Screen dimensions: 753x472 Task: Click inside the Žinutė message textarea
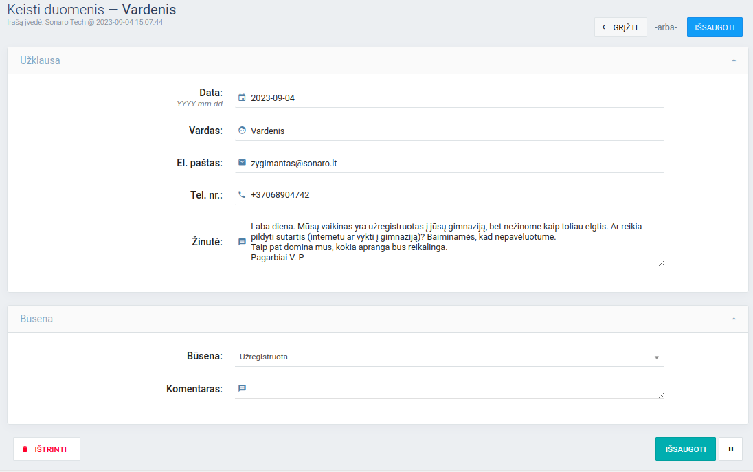(x=453, y=242)
